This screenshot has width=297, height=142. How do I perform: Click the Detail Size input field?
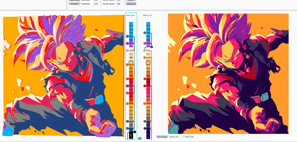(x=97, y=4)
